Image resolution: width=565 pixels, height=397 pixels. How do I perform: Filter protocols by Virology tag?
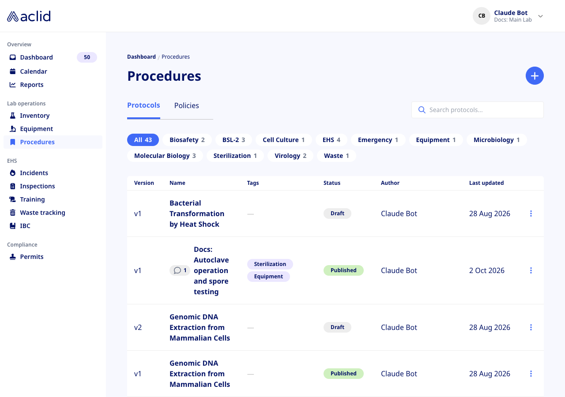(290, 156)
